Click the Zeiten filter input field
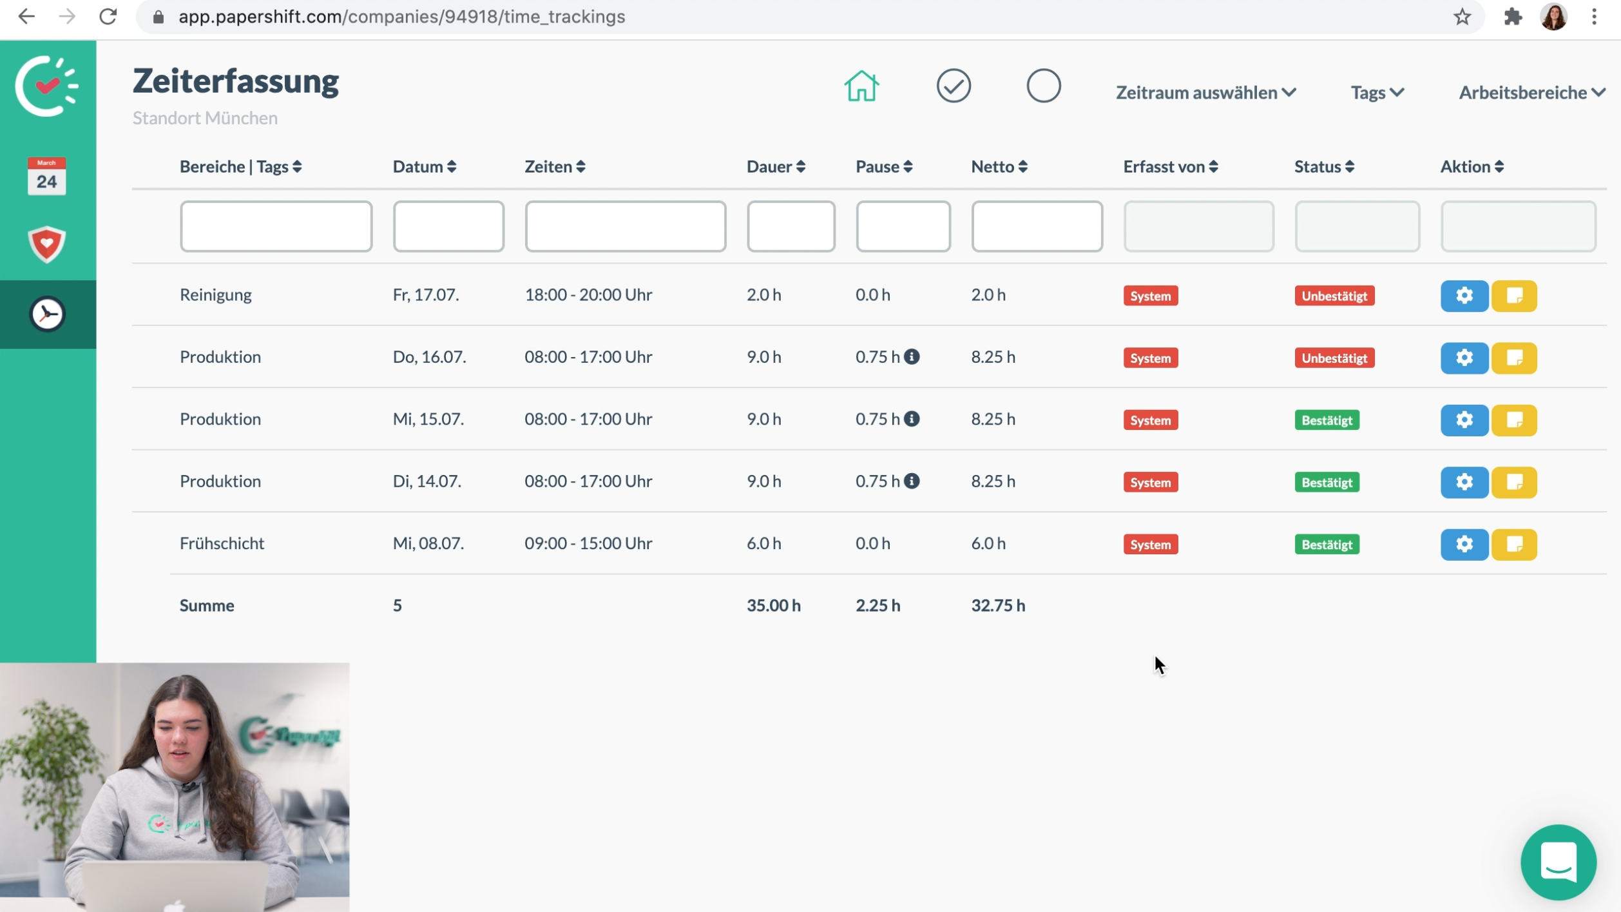The image size is (1621, 912). click(624, 226)
